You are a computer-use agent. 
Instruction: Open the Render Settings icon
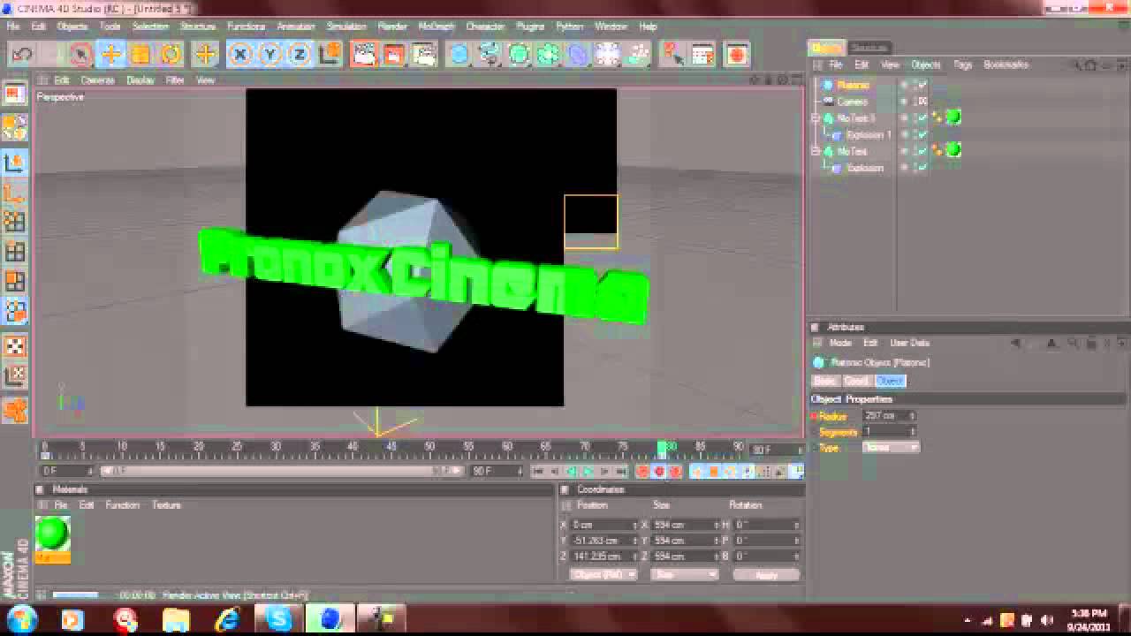[x=424, y=55]
